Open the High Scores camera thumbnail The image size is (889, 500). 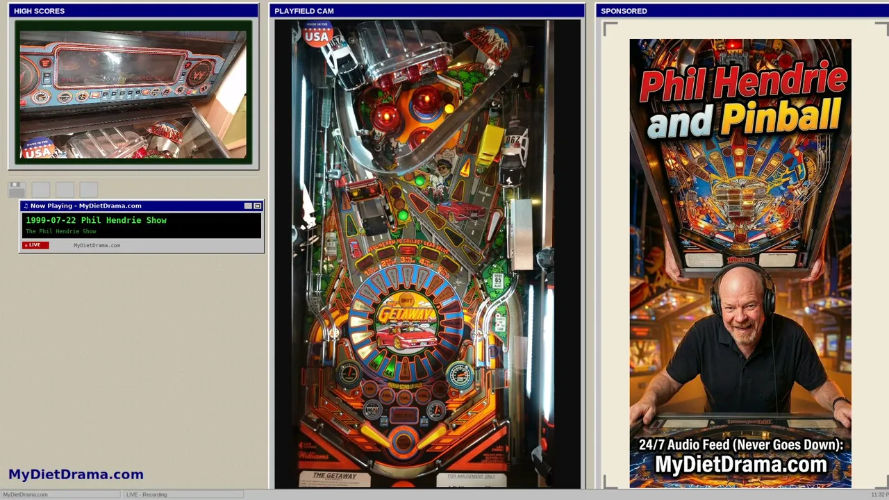133,94
